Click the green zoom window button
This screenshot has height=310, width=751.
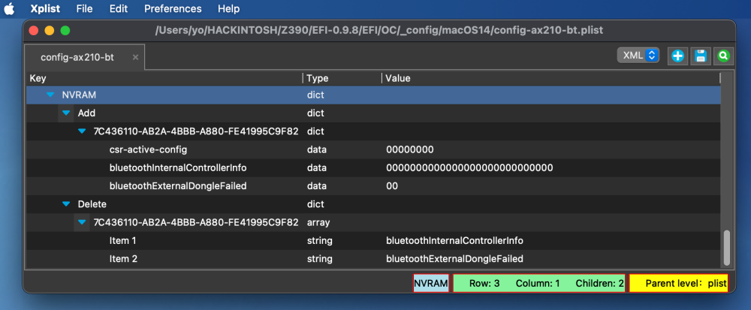[65, 31]
